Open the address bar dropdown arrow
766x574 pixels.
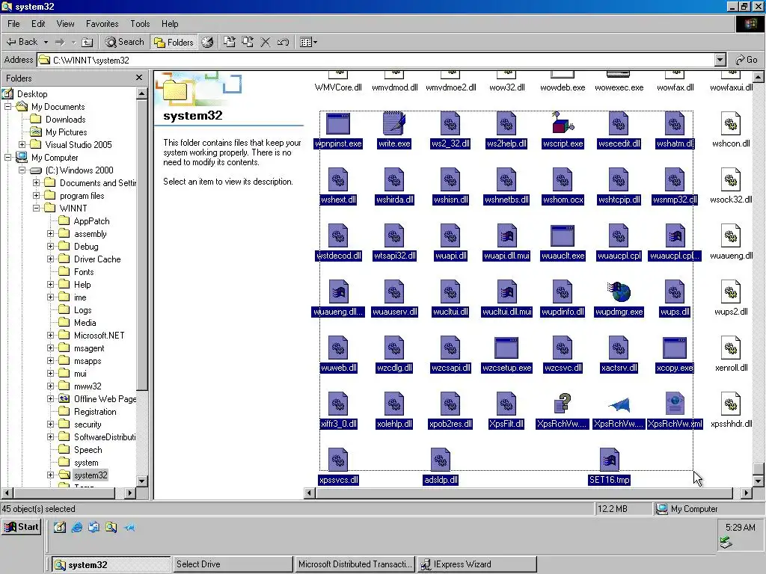[720, 60]
